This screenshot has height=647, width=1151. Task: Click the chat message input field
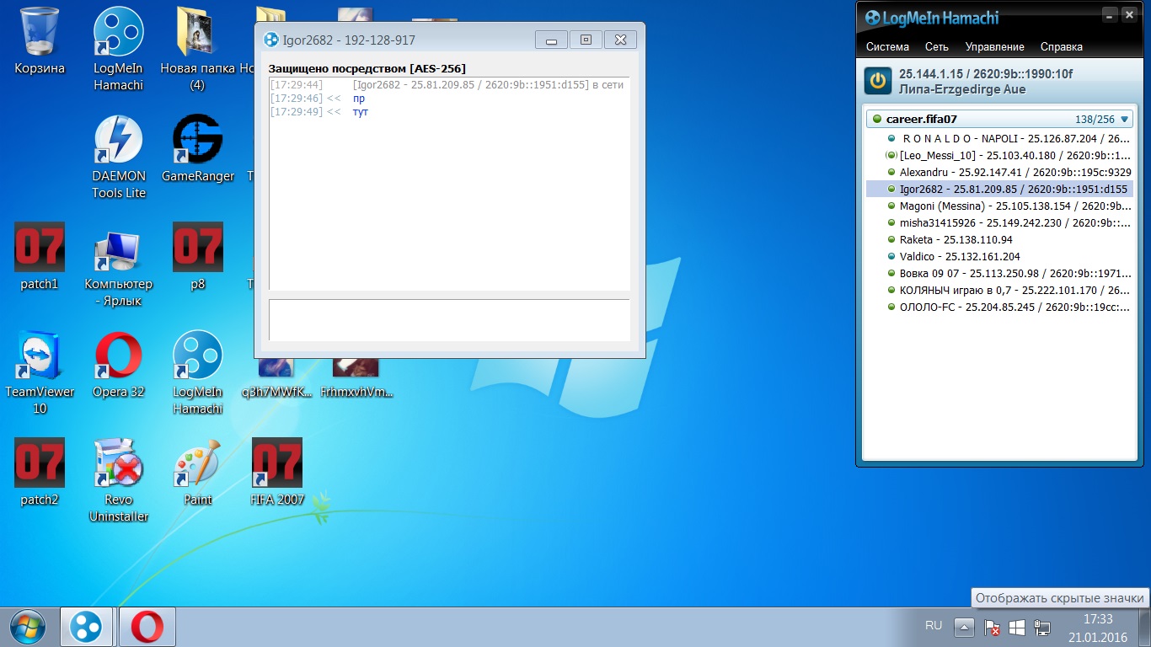[x=449, y=319]
